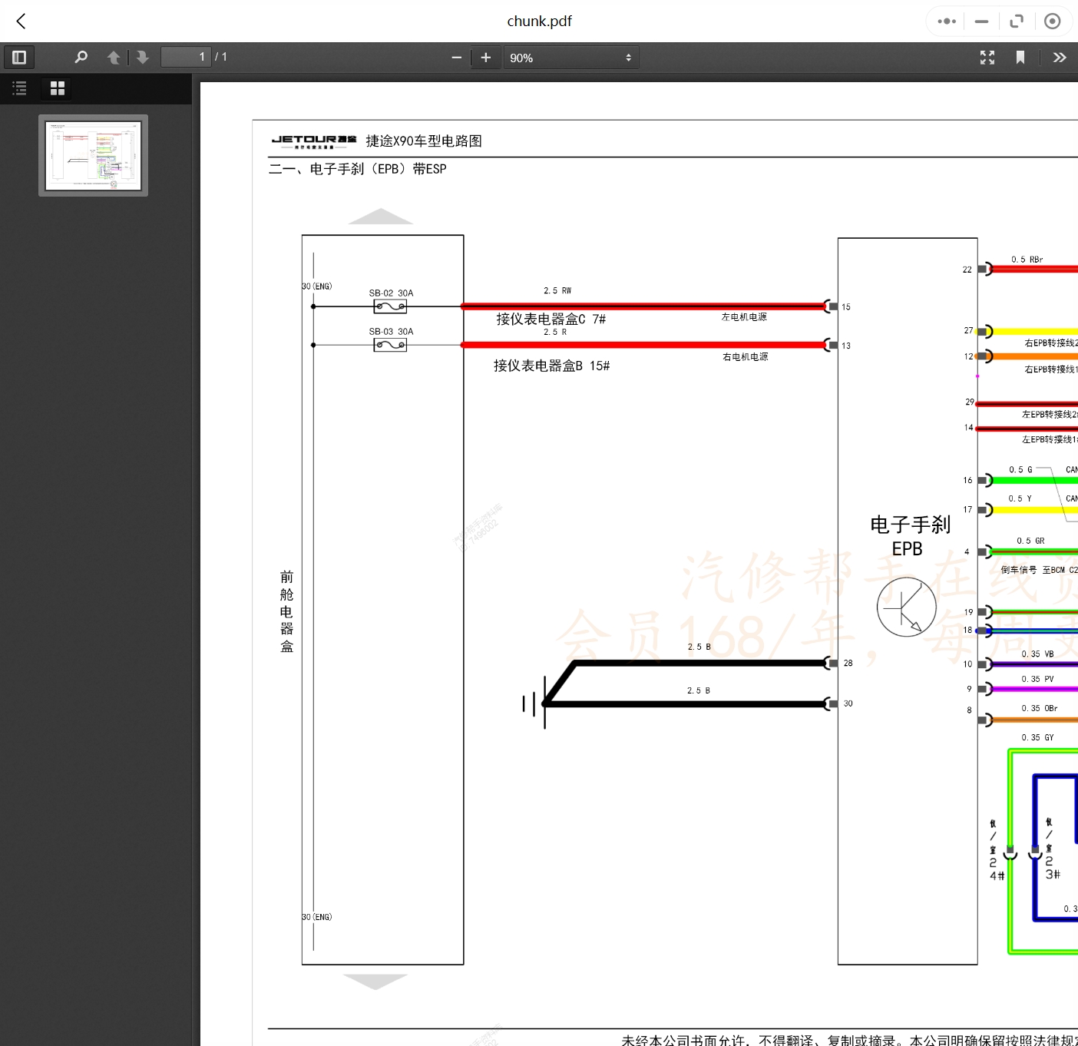Viewport: 1078px width, 1046px height.
Task: Switch to presentation fullscreen mode
Action: (987, 58)
